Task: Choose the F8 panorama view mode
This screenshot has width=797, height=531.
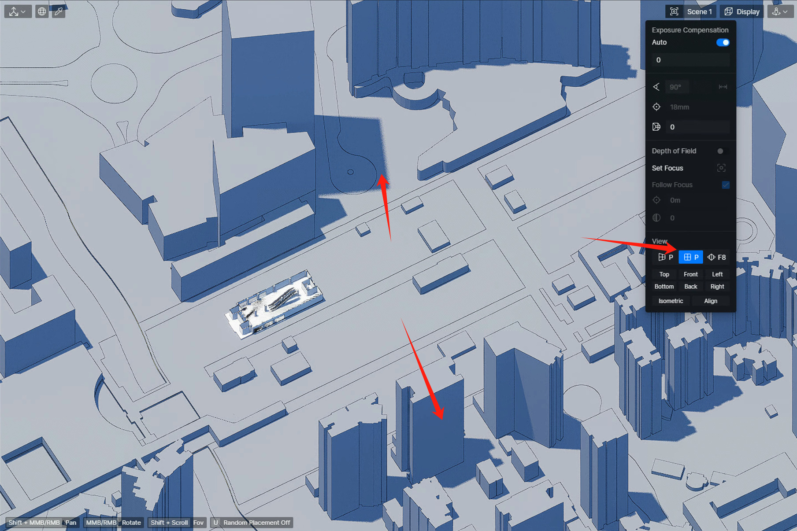Action: tap(716, 257)
